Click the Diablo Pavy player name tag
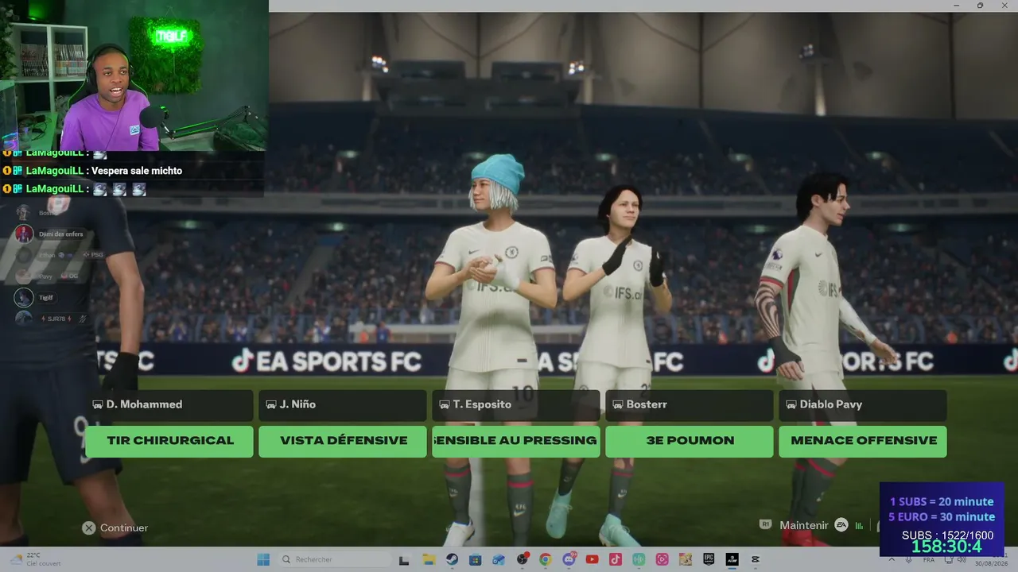 (863, 405)
